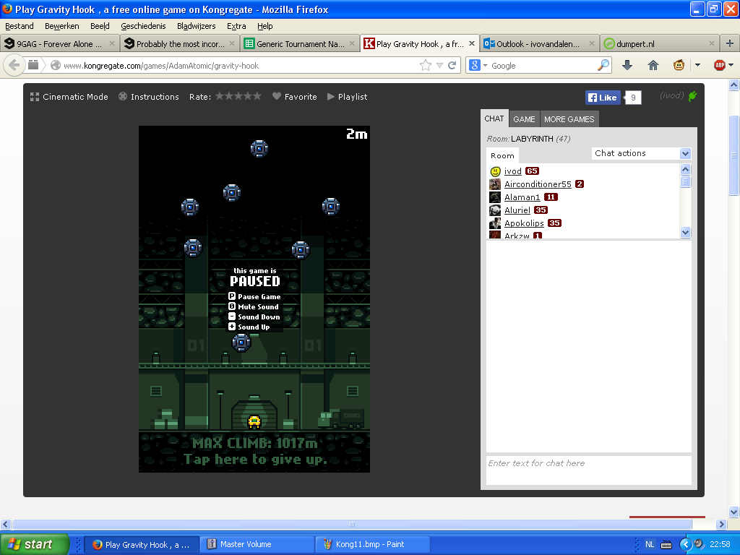
Task: Open the Firefox downloads arrow
Action: pyautogui.click(x=627, y=65)
